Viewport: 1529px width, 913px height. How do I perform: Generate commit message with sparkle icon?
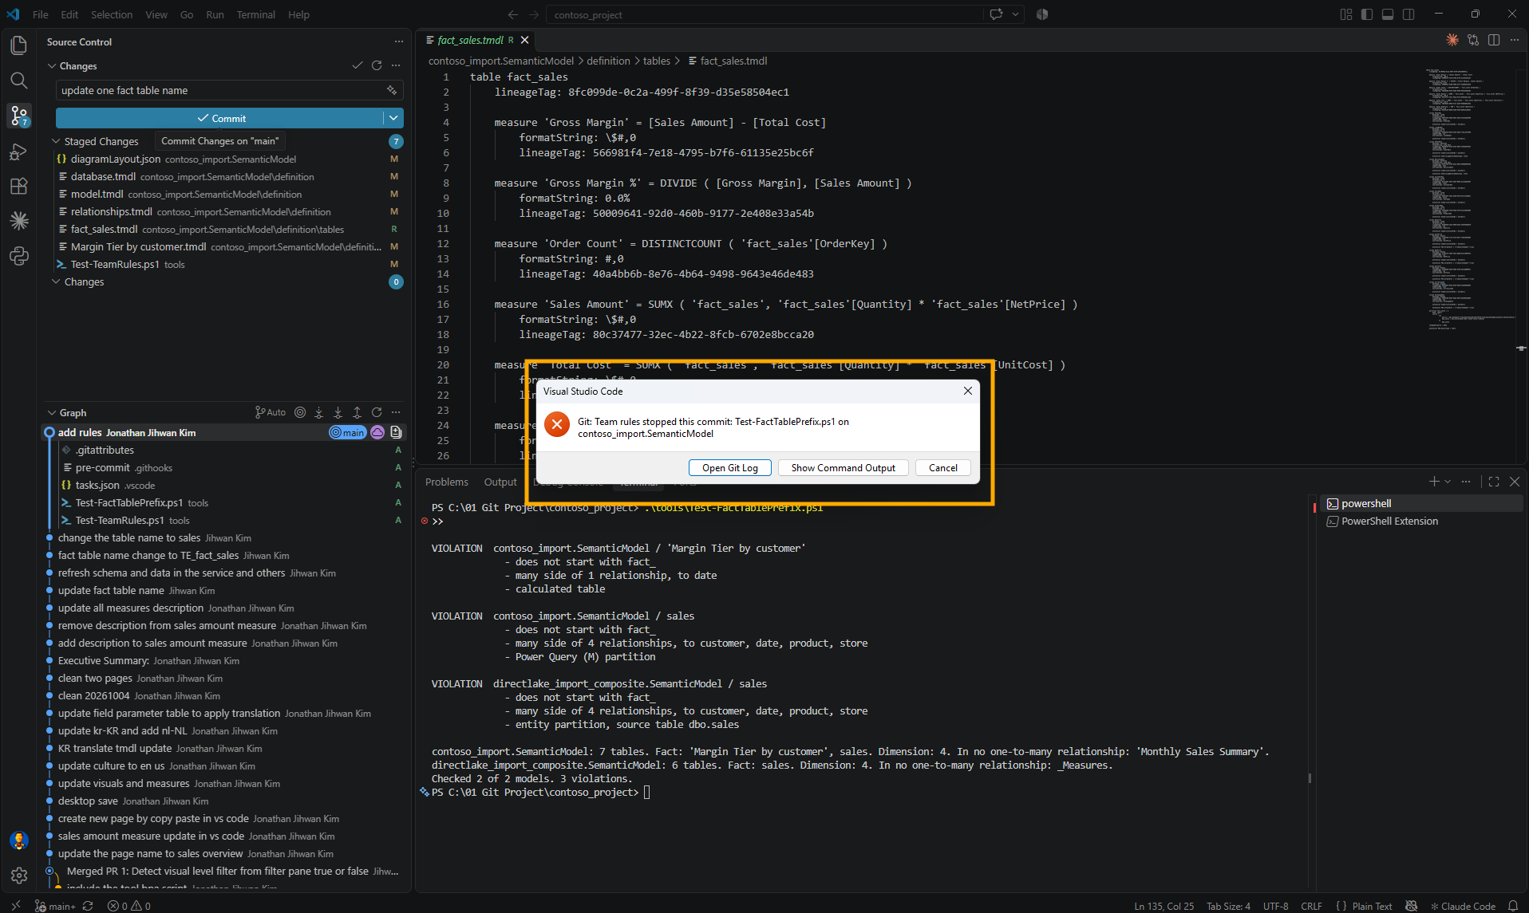coord(391,90)
